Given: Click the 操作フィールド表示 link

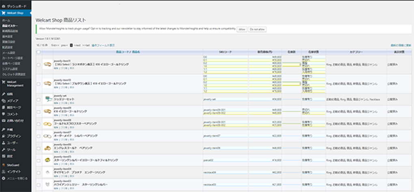Looking at the screenshot, I should (x=103, y=45).
